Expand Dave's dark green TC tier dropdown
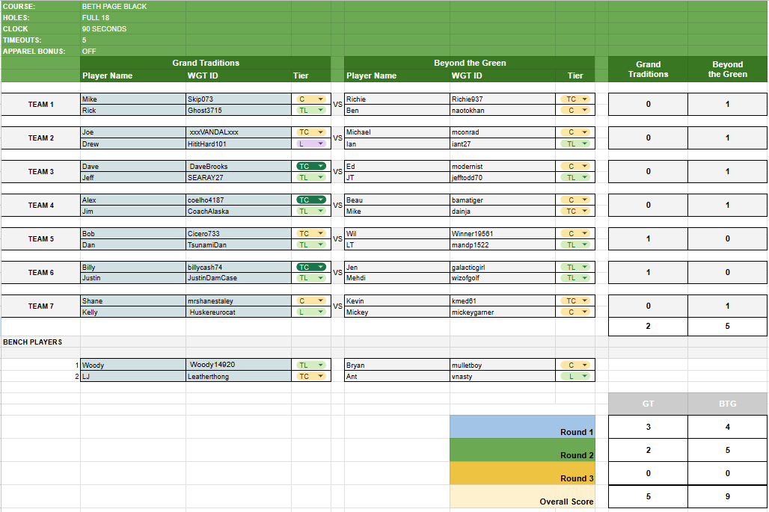 320,167
